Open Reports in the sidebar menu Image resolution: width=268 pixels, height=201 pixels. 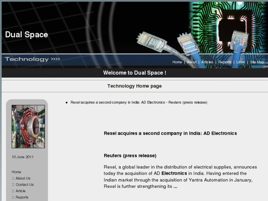[x=22, y=197]
